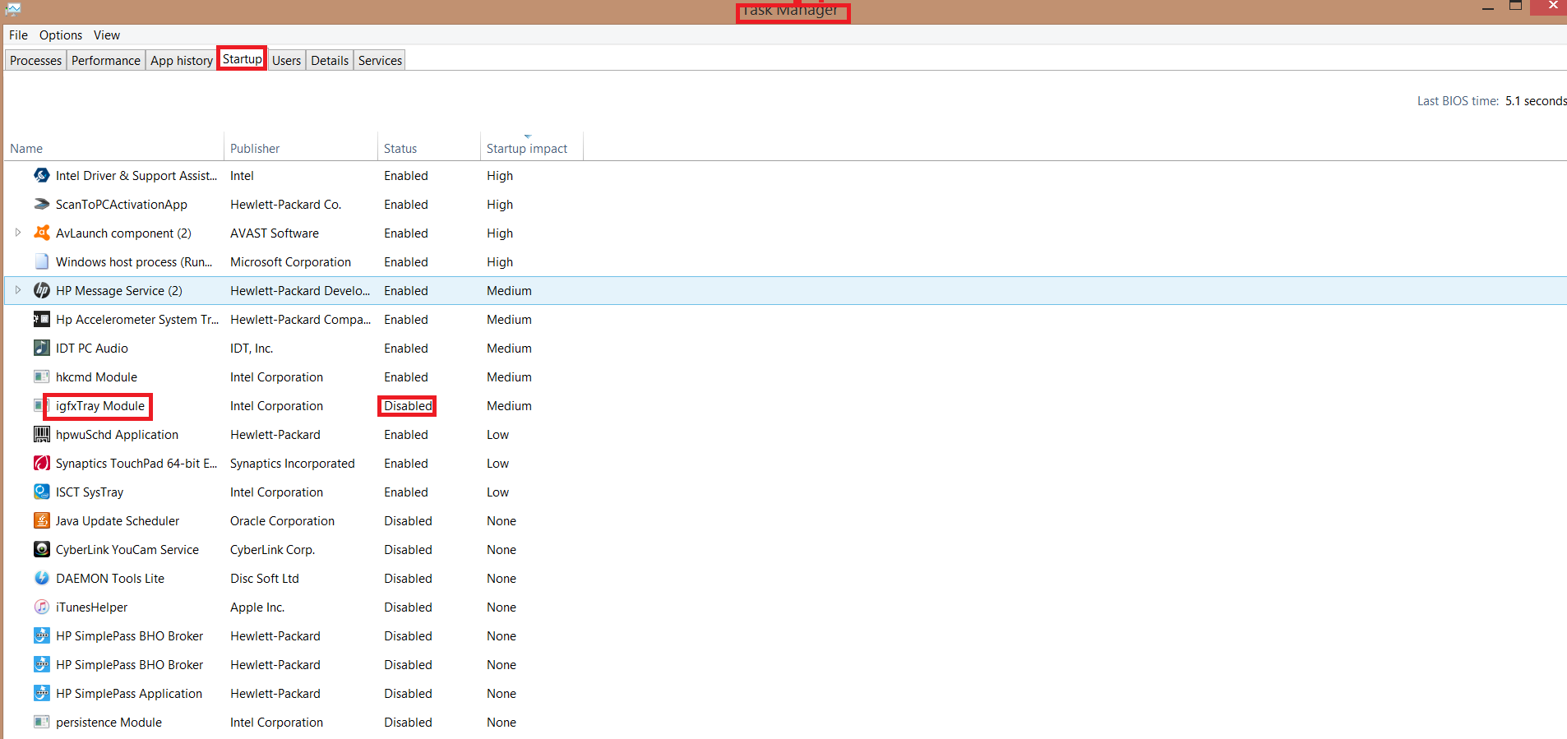Select the Intel Driver & Support Assist row name
This screenshot has width=1567, height=739.
(x=136, y=176)
